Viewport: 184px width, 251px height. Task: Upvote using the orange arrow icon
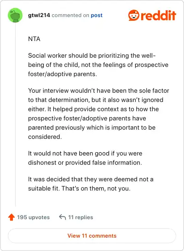coord(11,217)
